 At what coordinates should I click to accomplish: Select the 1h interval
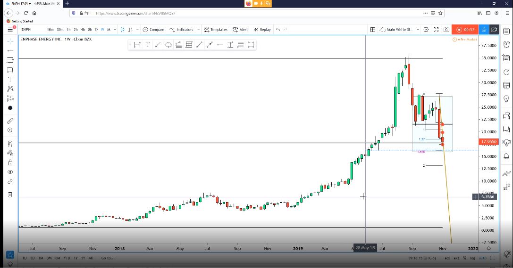(x=68, y=29)
